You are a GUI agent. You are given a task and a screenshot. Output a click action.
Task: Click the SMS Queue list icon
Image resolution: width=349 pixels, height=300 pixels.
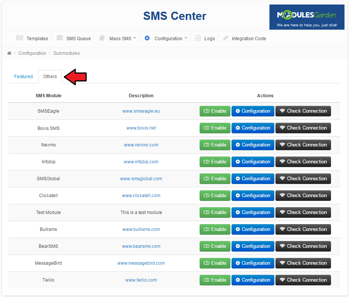[60, 38]
